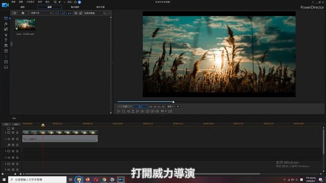Open the second menu 編輯 in menu bar
Screen dimensions: 326x183
click(x=21, y=2)
